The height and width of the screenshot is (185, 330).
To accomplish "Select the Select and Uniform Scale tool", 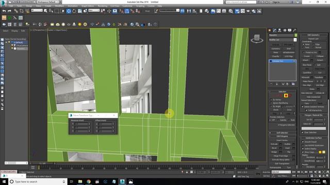I will pos(80,11).
